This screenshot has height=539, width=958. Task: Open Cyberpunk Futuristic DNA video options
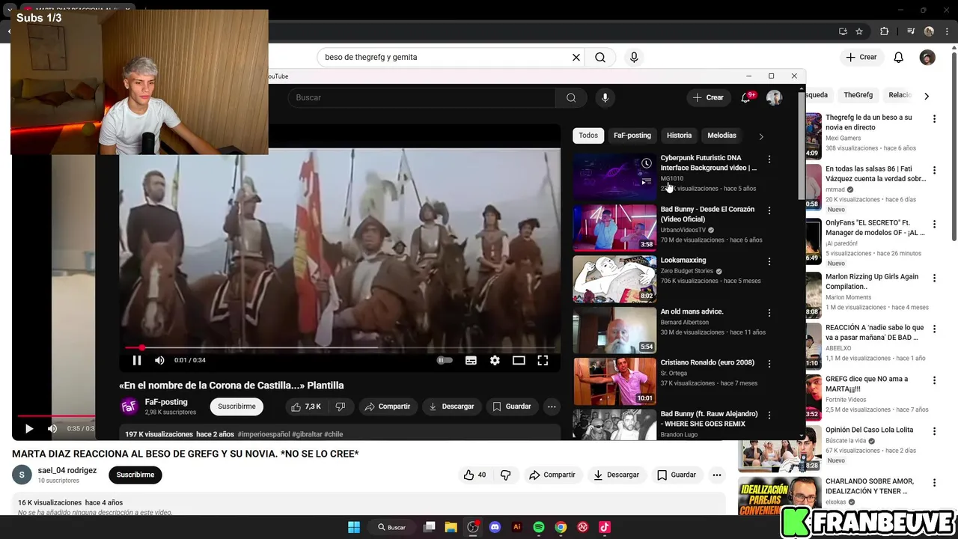coord(769,159)
